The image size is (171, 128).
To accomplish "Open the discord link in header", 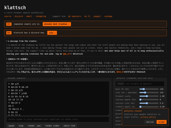I will (19, 16).
